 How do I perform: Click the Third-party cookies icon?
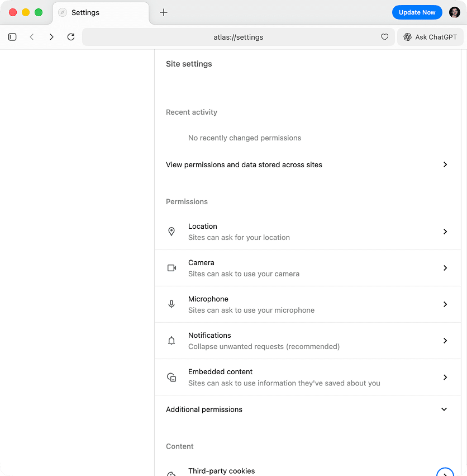point(171,473)
